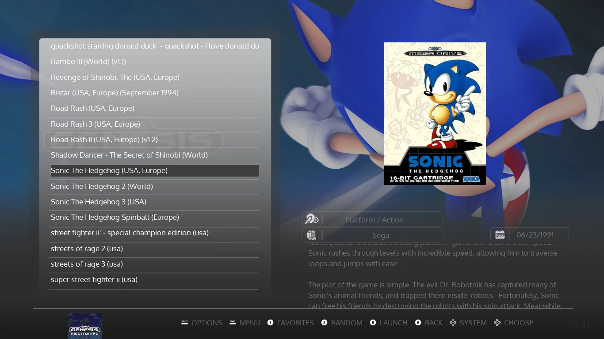Click the LAUNCH label to start game
The height and width of the screenshot is (339, 604).
393,323
